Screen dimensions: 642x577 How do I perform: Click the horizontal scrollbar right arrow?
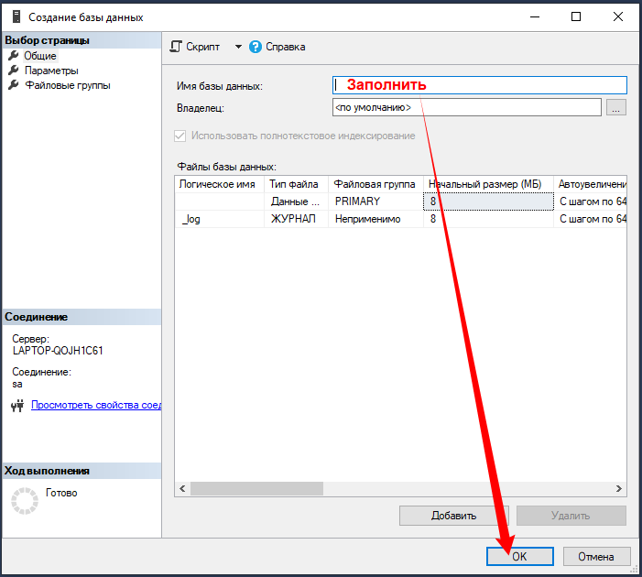pyautogui.click(x=619, y=489)
